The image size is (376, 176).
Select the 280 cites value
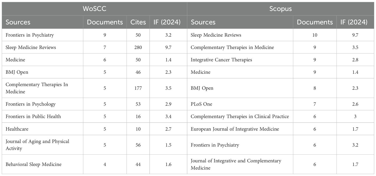(138, 47)
